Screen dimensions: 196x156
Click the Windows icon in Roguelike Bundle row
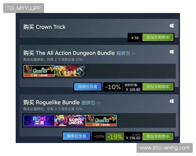(x=171, y=101)
